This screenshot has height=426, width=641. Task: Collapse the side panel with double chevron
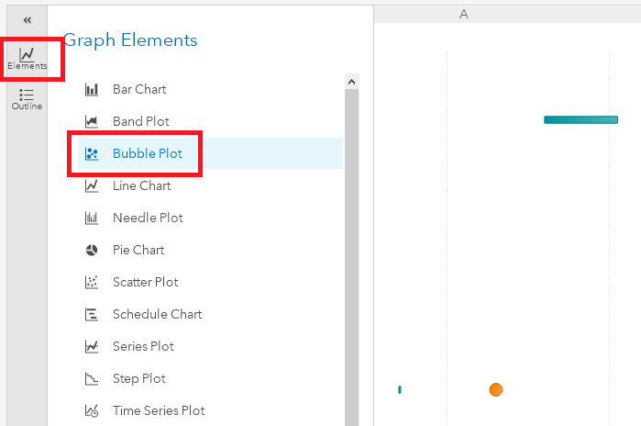27,20
